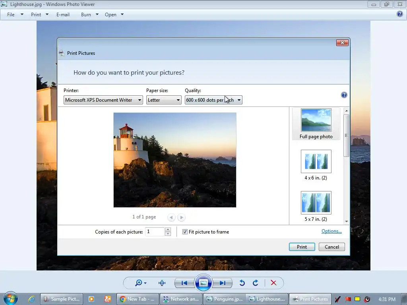Viewport: 407px width, 305px height.
Task: Click the yellow tray icon
Action: pyautogui.click(x=357, y=299)
